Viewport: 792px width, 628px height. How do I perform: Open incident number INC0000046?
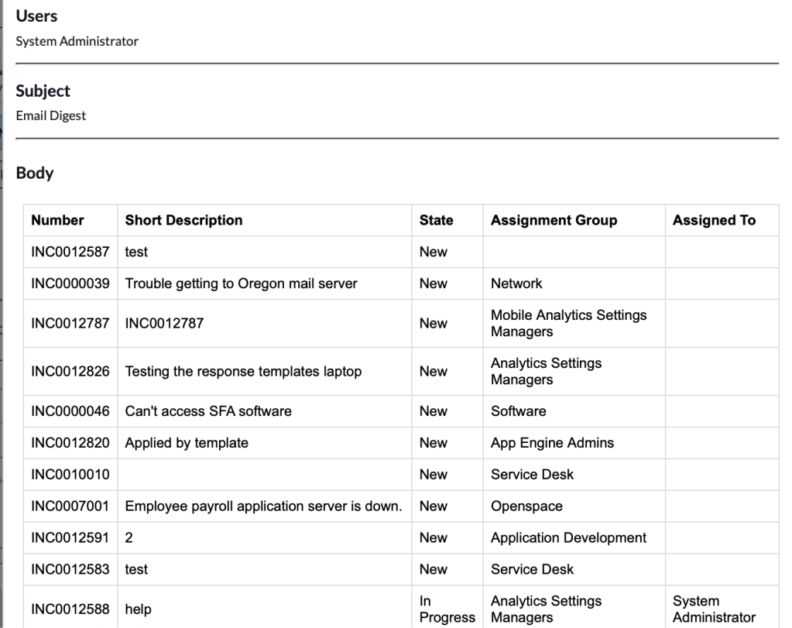tap(70, 411)
